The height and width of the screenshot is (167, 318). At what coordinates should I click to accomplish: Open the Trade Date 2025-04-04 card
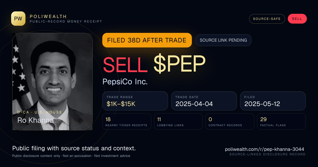click(204, 101)
